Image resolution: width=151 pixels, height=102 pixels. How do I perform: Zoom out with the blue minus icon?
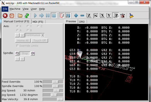pos(82,16)
